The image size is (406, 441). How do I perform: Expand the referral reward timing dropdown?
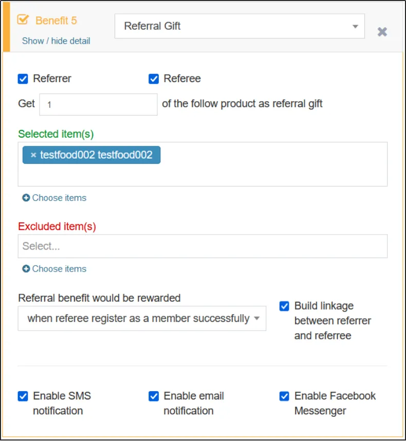(142, 319)
